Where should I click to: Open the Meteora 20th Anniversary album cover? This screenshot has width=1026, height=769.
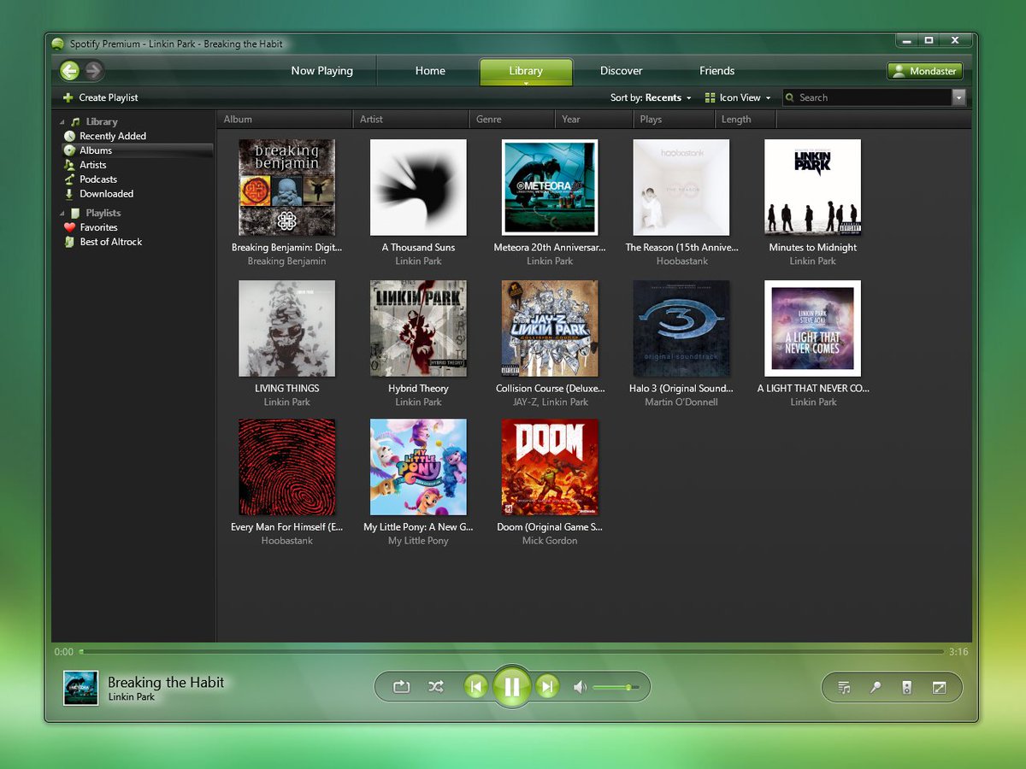pos(550,187)
